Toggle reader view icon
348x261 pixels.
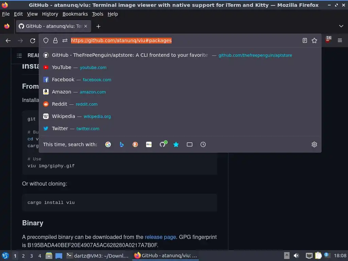tap(305, 40)
